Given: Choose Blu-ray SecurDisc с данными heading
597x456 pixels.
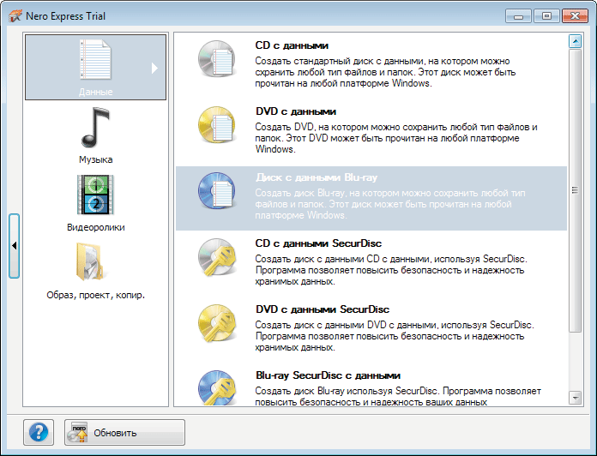Looking at the screenshot, I should 328,375.
